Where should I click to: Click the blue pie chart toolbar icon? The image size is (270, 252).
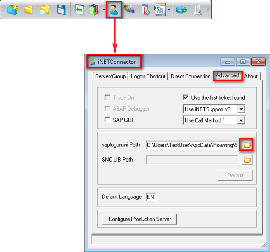point(181,10)
